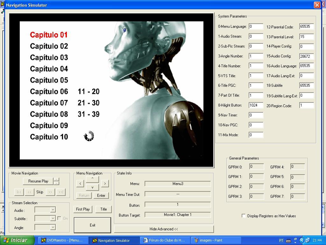Click the 8-Hilight Button field showing 1024

256,105
